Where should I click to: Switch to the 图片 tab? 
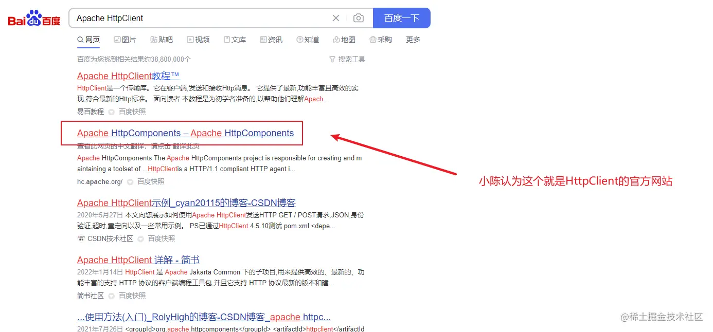[125, 40]
